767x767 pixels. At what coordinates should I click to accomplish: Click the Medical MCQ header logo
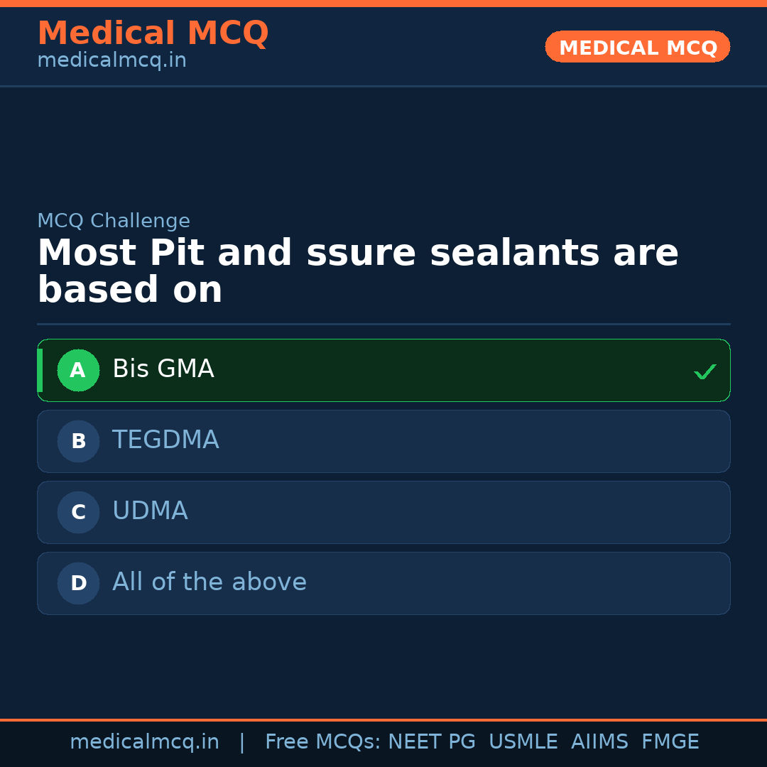click(x=153, y=33)
